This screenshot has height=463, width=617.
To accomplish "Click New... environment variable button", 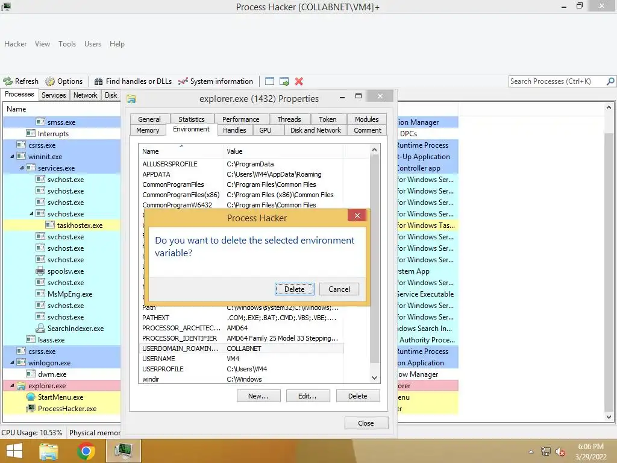I will 258,396.
